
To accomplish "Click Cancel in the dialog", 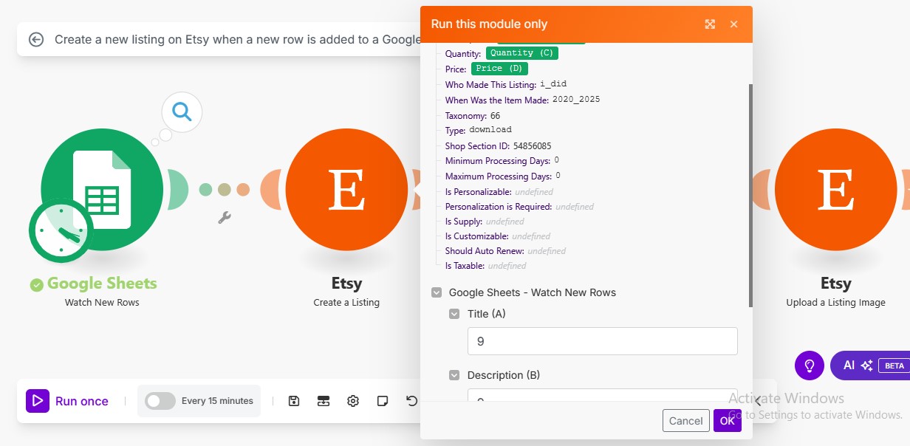I will click(x=685, y=421).
